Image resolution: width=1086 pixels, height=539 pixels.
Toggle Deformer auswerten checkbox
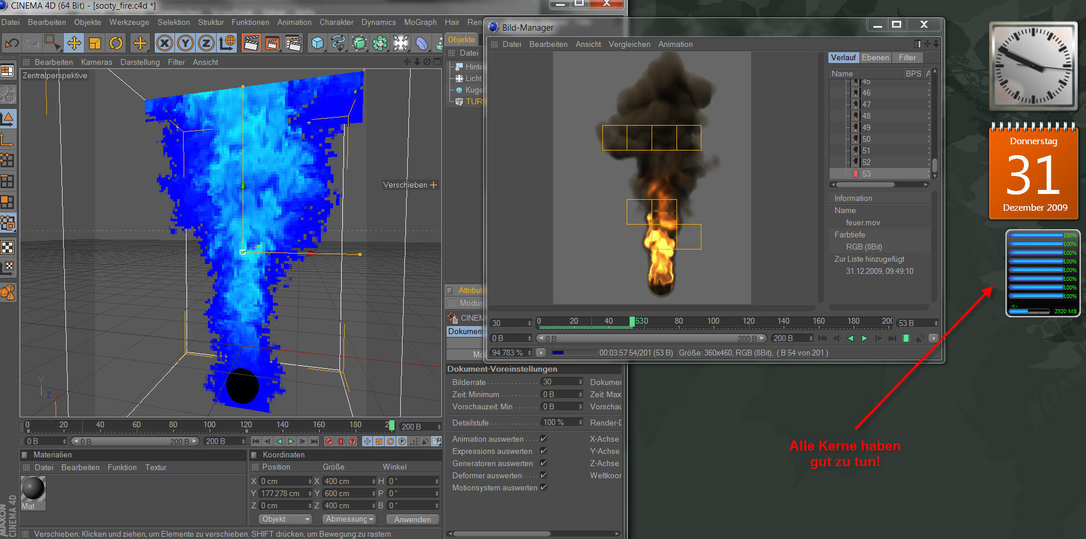(x=543, y=475)
